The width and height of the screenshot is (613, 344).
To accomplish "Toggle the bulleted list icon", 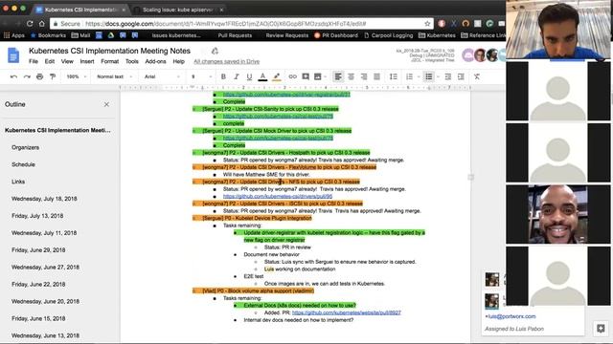I will [x=429, y=76].
